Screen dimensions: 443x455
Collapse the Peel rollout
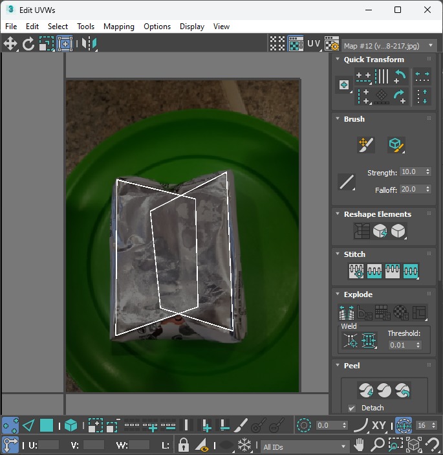338,365
